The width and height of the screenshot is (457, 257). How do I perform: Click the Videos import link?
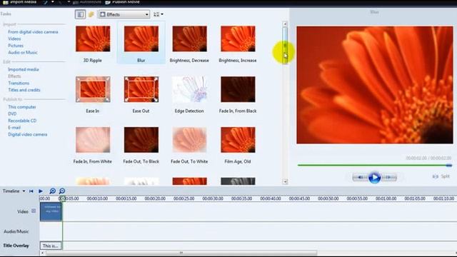(14, 39)
